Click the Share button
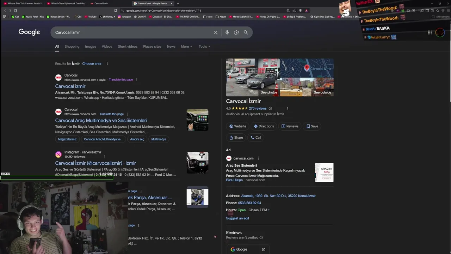451x254 pixels. coord(236,138)
